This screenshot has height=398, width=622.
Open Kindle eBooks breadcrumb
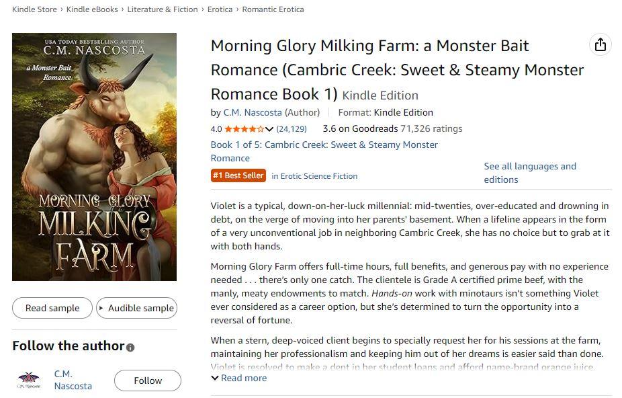click(x=91, y=9)
